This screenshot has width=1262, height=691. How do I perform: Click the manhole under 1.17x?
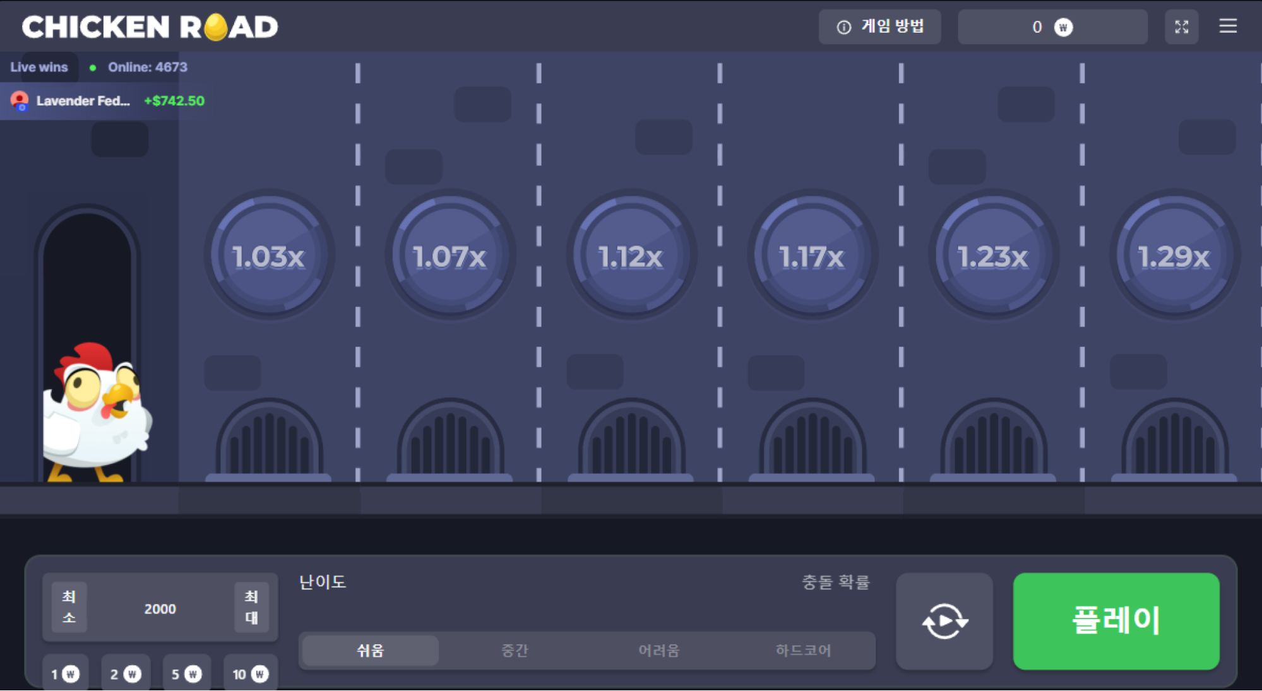point(813,440)
